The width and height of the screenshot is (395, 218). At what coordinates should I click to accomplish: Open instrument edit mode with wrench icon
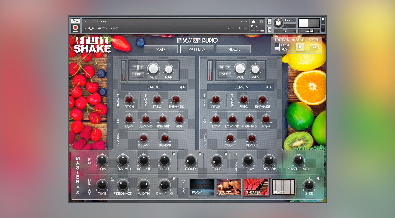coord(75,21)
